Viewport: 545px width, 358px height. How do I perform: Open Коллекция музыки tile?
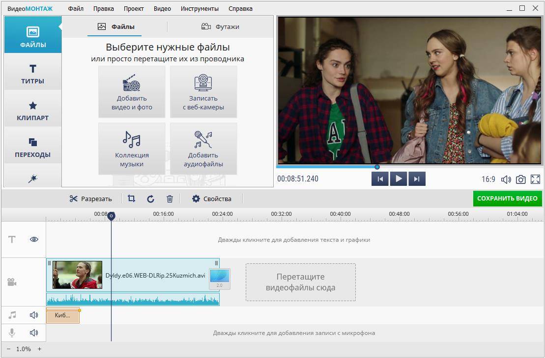click(x=132, y=149)
